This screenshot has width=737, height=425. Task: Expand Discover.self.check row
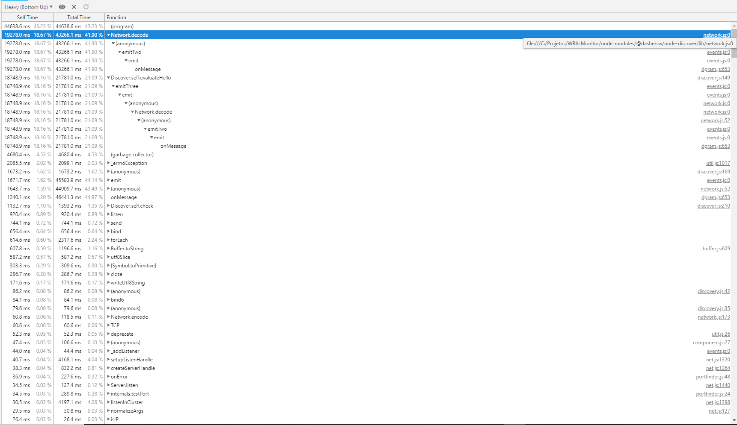coord(109,206)
